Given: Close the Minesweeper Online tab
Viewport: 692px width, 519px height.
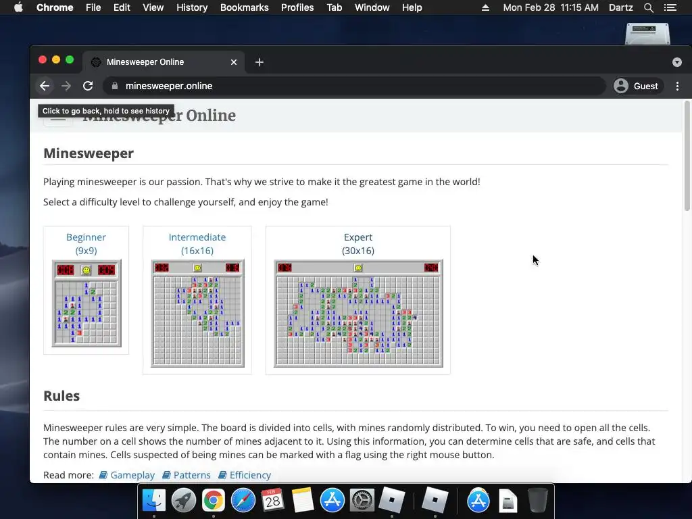Looking at the screenshot, I should tap(234, 62).
